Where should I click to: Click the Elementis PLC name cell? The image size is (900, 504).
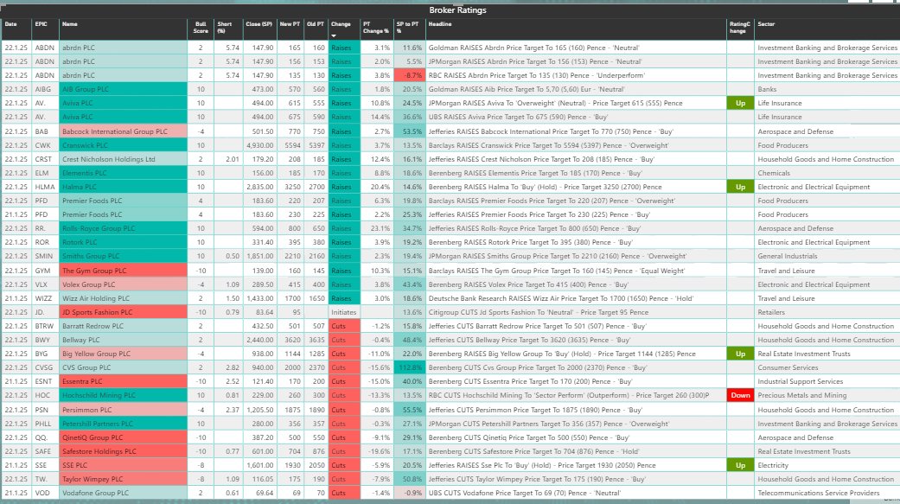123,173
